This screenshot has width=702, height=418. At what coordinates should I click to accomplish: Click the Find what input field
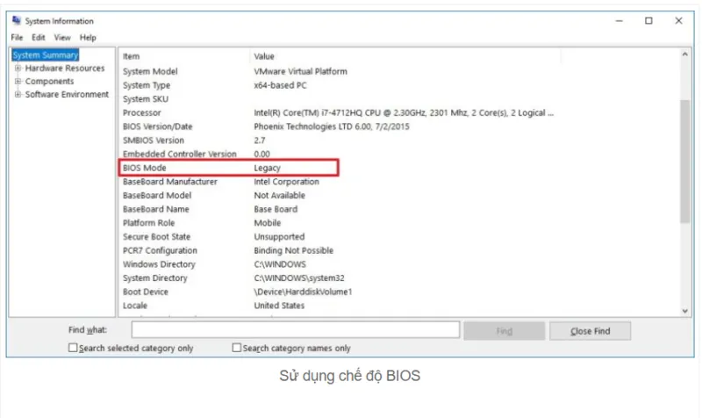[x=296, y=330]
